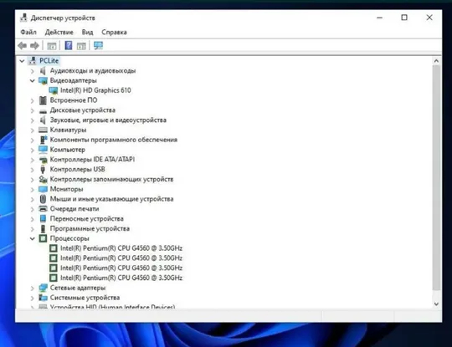Select the Intel(R) HD Graphics 610 entry
This screenshot has height=347, width=452.
tap(95, 90)
